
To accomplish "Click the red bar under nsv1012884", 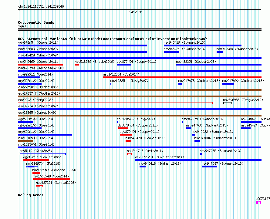I will 182,77.
